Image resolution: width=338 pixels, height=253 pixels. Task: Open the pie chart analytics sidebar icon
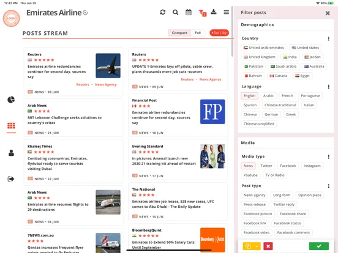click(11, 100)
